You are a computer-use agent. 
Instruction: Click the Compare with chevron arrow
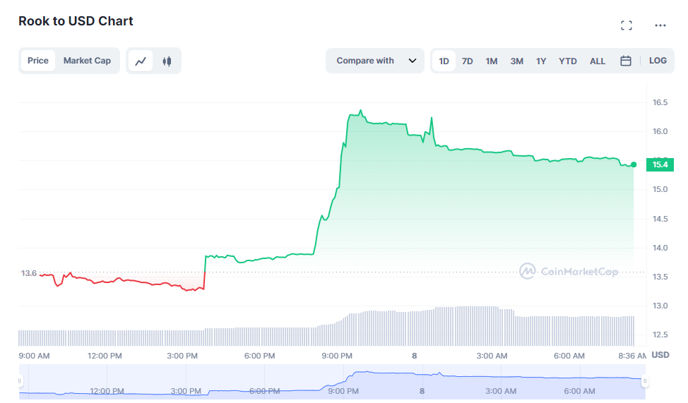coord(412,61)
